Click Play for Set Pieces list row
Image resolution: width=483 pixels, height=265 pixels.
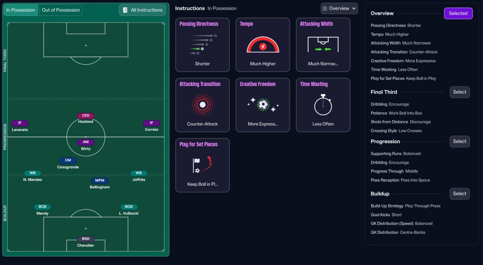pos(403,78)
